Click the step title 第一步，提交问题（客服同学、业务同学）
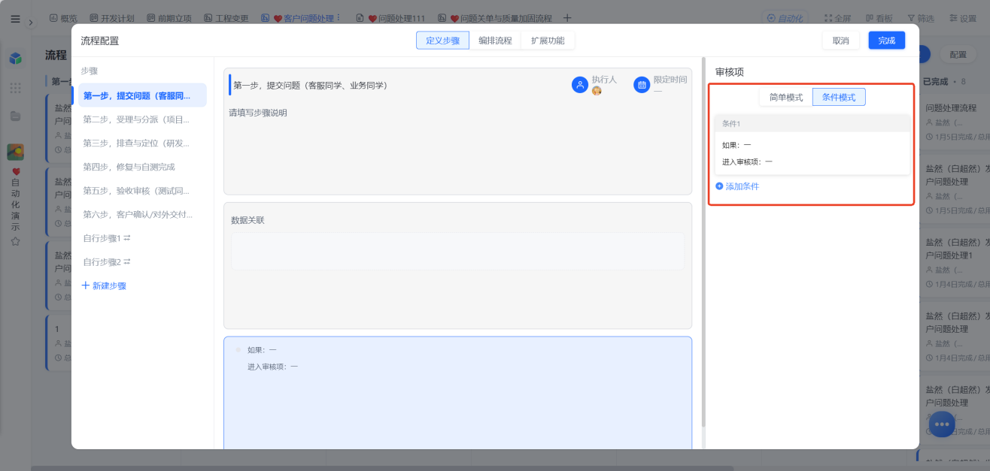 pyautogui.click(x=310, y=86)
